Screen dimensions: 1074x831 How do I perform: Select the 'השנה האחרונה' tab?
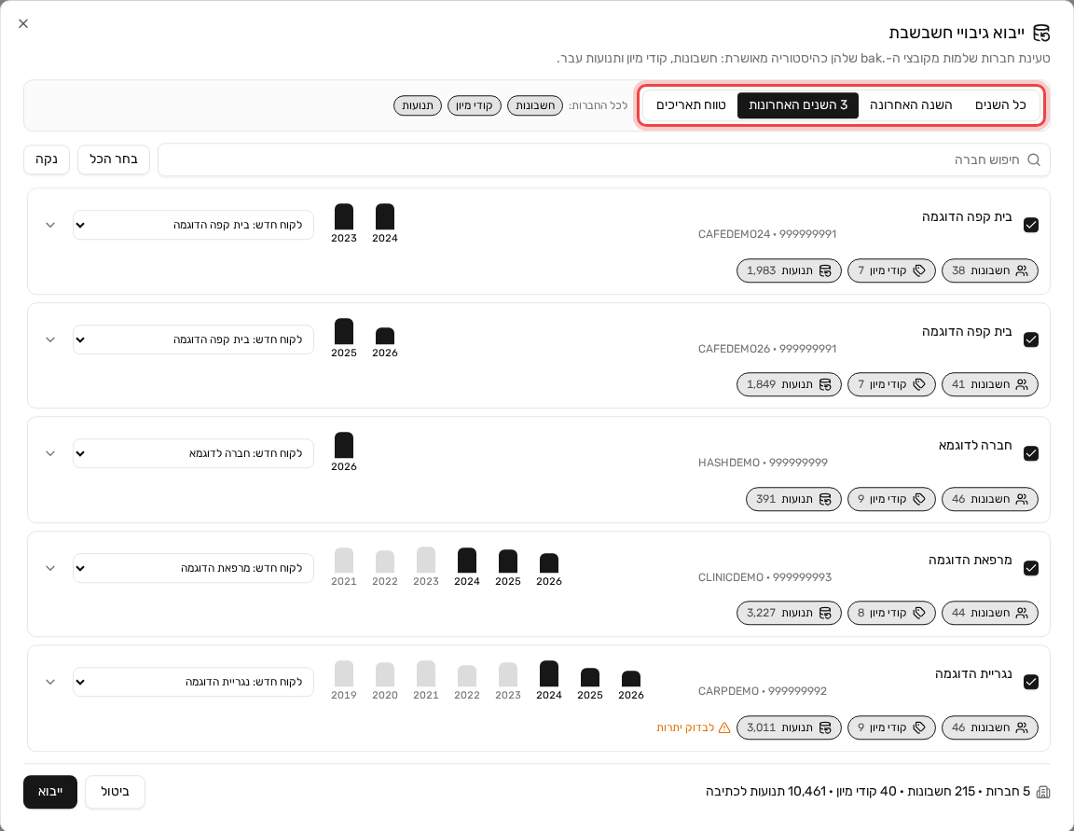(x=910, y=104)
